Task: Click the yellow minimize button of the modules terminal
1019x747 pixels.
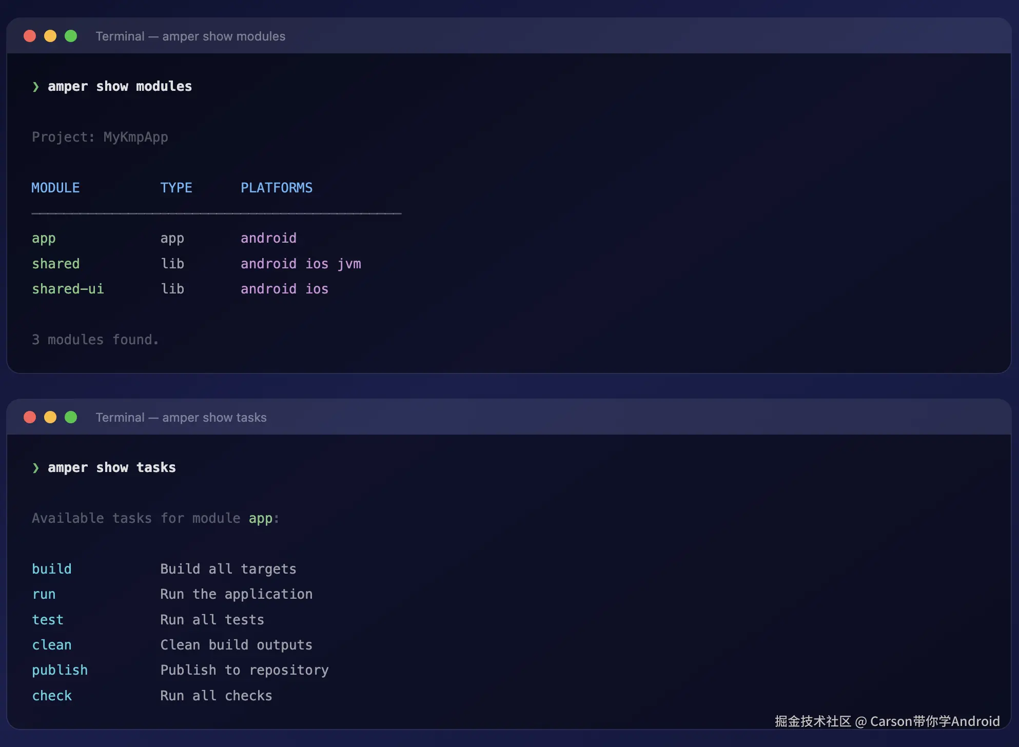Action: (50, 36)
